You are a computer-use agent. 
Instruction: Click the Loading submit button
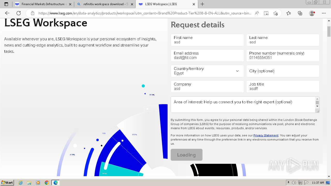[x=186, y=155]
